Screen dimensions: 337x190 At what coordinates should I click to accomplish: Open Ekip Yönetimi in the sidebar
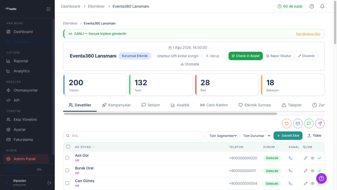click(x=26, y=120)
